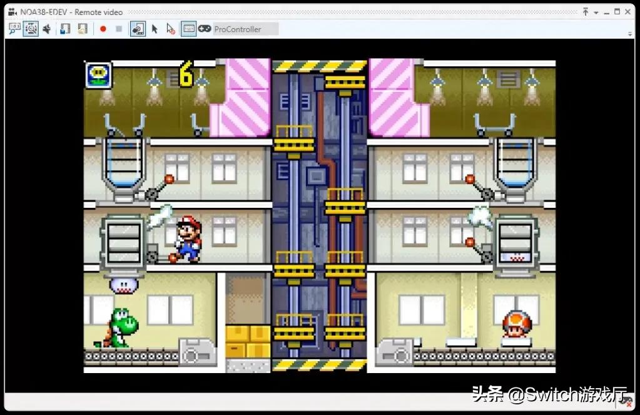Toggle the fit-to-window zoom button
Image resolution: width=640 pixels, height=415 pixels.
30,29
